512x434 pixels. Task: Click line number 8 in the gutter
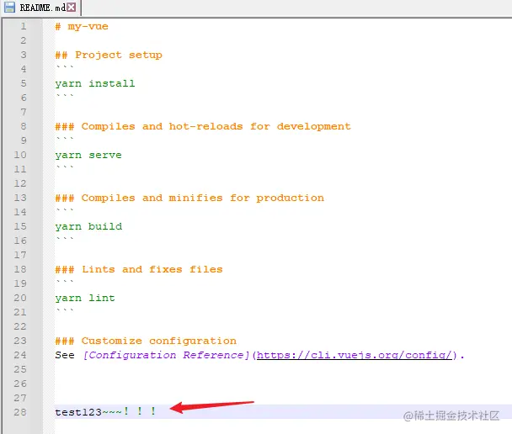click(x=24, y=126)
